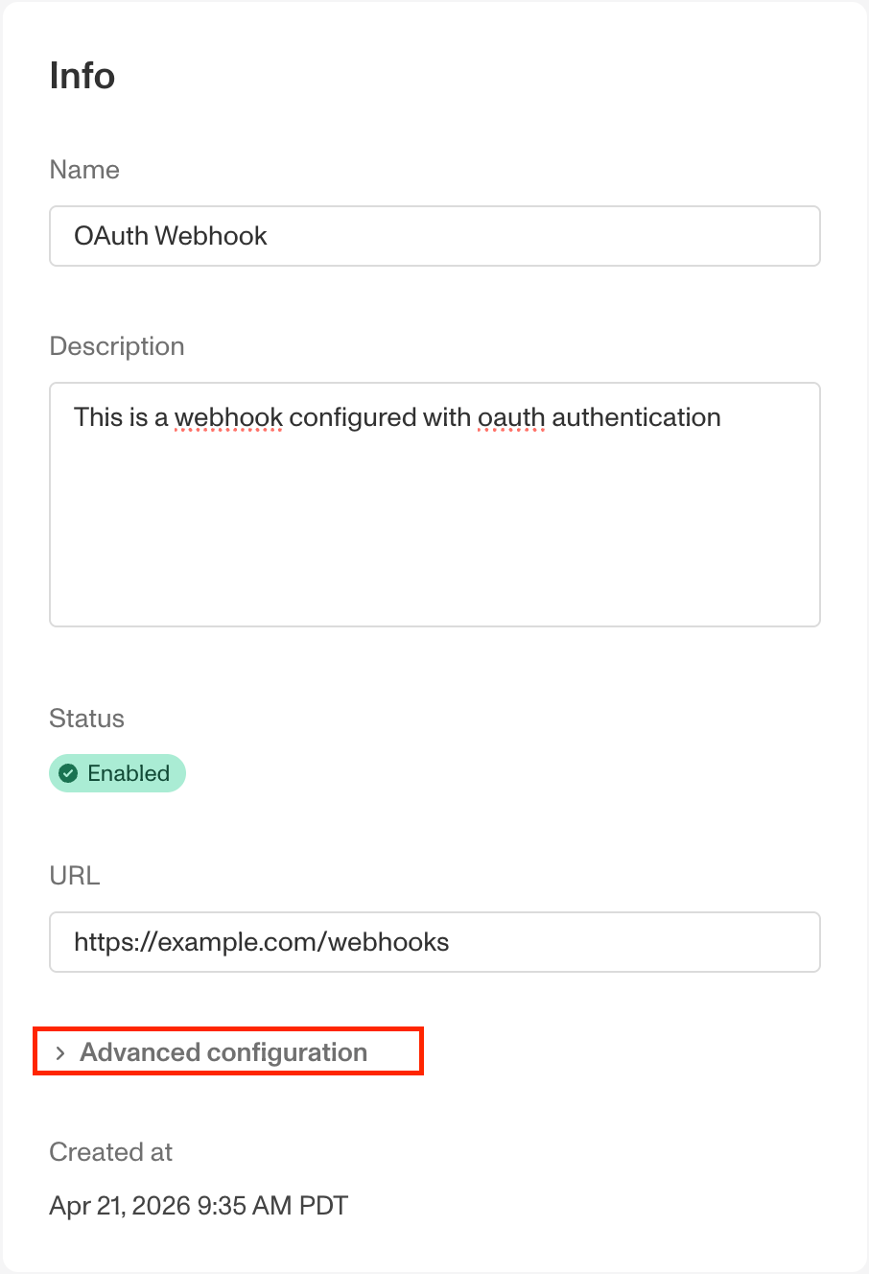The height and width of the screenshot is (1274, 869).
Task: Click the green checkmark icon in Enabled badge
Action: (x=68, y=773)
